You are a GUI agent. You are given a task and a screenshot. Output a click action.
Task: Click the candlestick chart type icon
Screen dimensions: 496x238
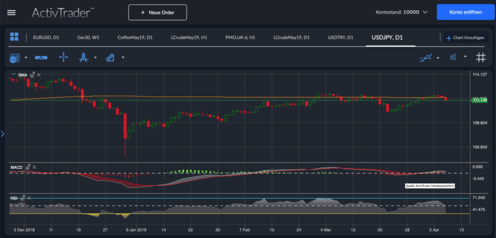(453, 57)
